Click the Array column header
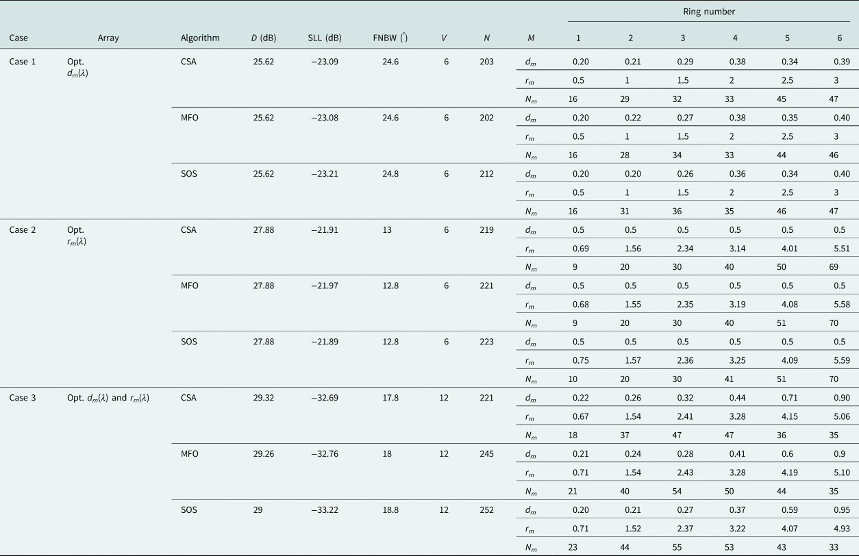 (108, 38)
